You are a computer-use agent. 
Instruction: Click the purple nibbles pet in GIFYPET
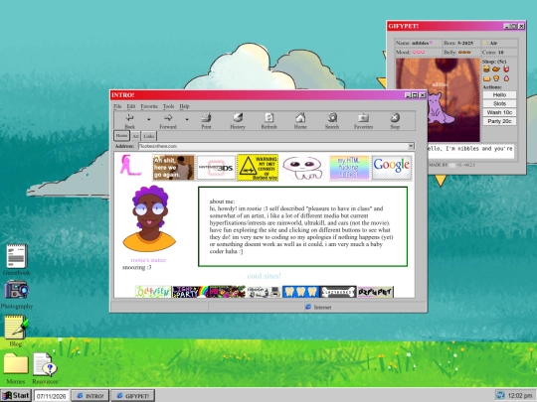(441, 109)
